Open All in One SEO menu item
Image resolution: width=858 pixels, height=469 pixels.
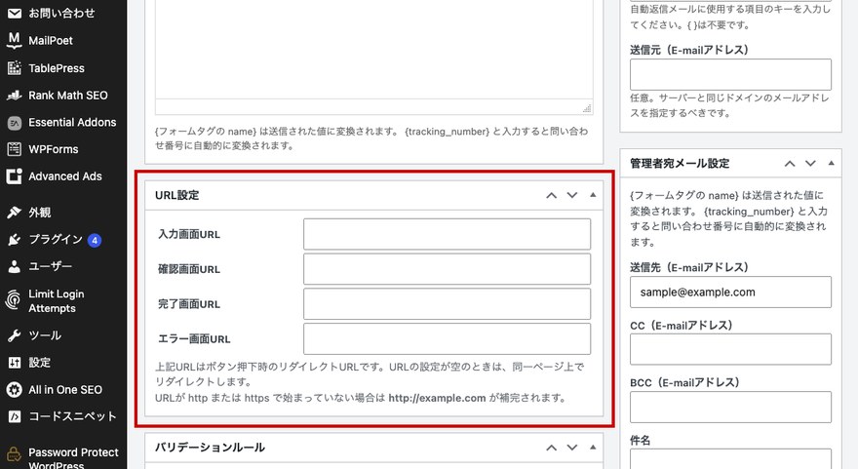(63, 390)
